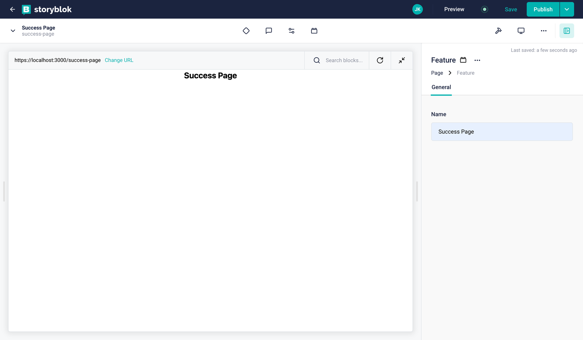Go to Page in the breadcrumb

[x=437, y=73]
